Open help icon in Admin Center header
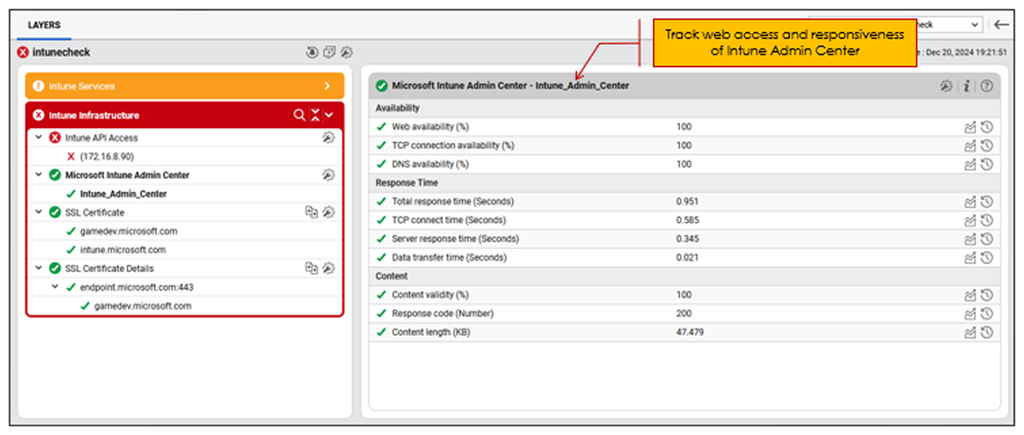The height and width of the screenshot is (435, 1024). [x=986, y=86]
